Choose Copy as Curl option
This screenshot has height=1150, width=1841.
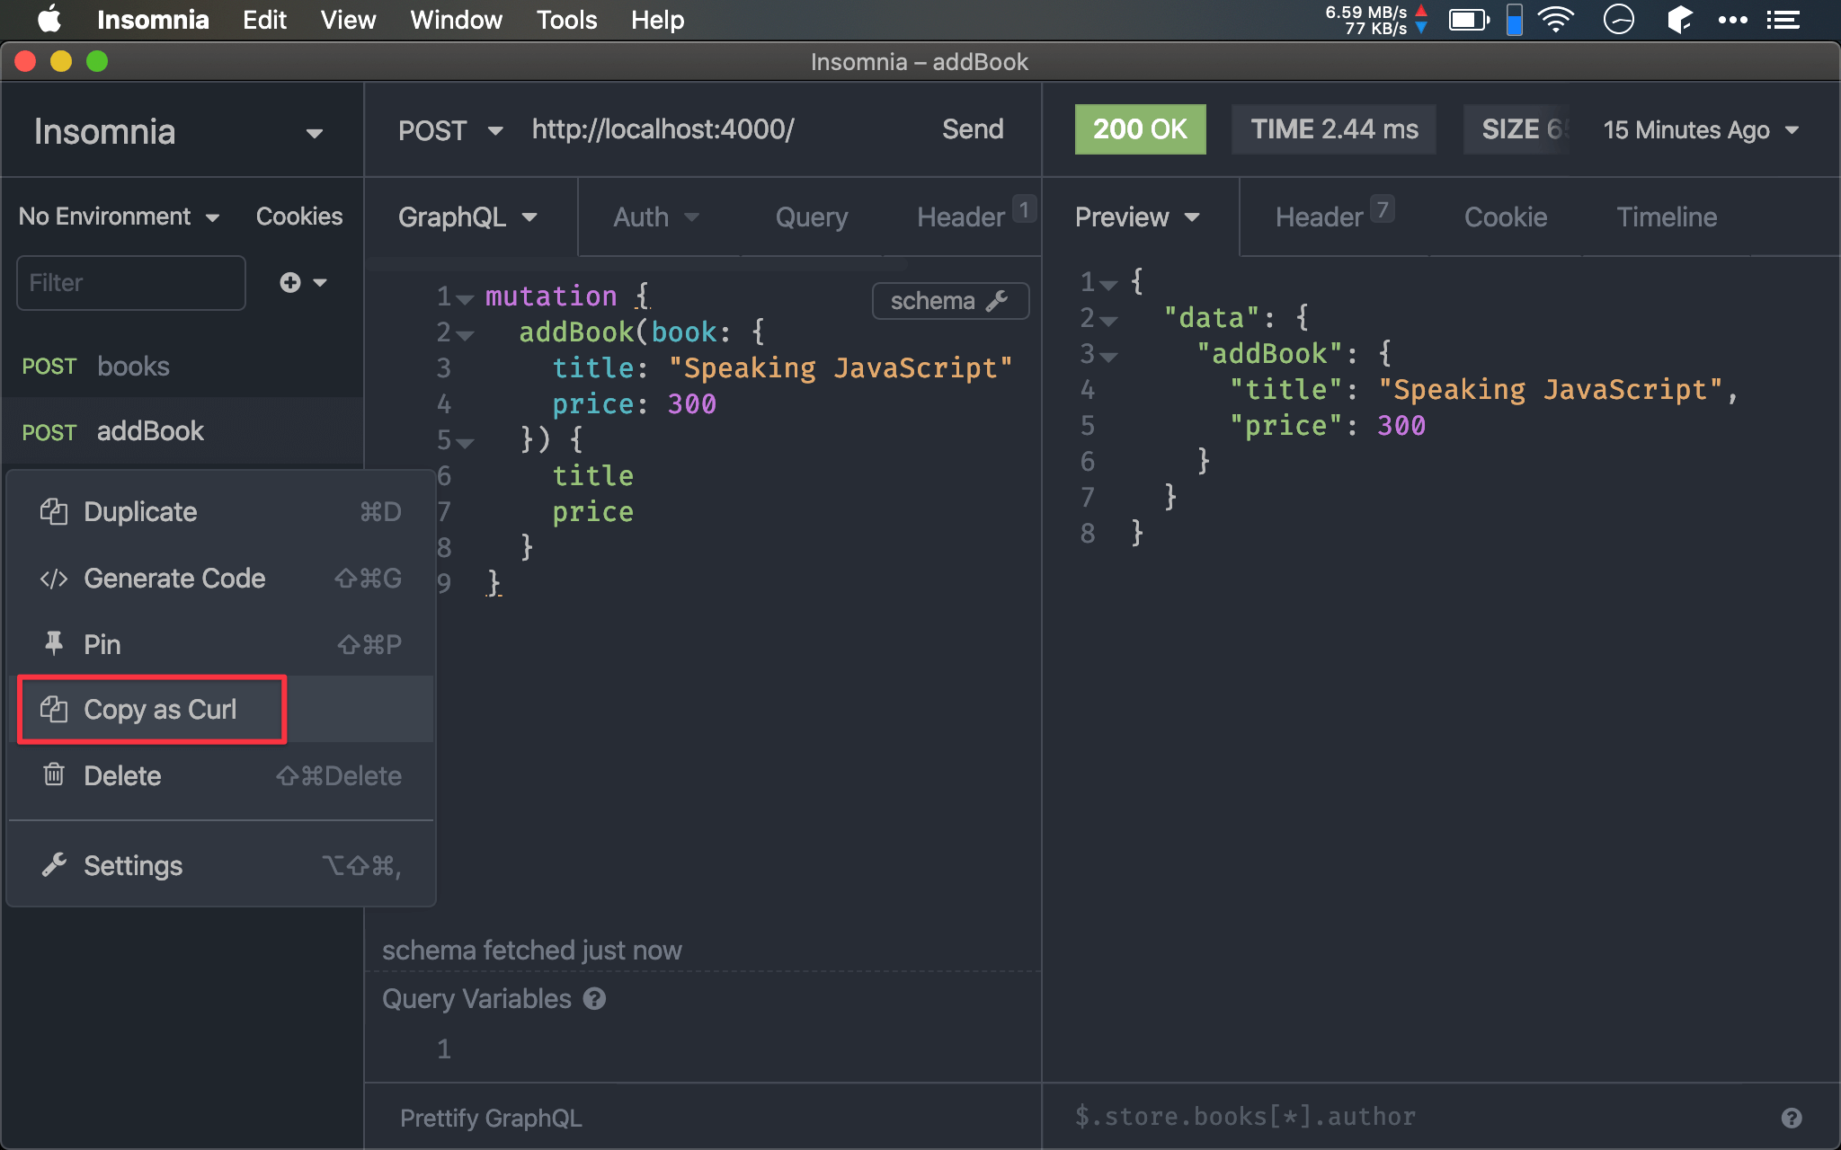click(221, 710)
